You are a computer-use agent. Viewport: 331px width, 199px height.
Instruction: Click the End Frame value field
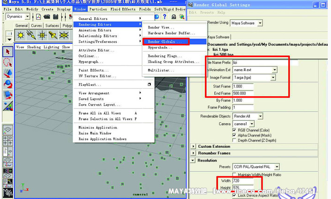point(243,93)
